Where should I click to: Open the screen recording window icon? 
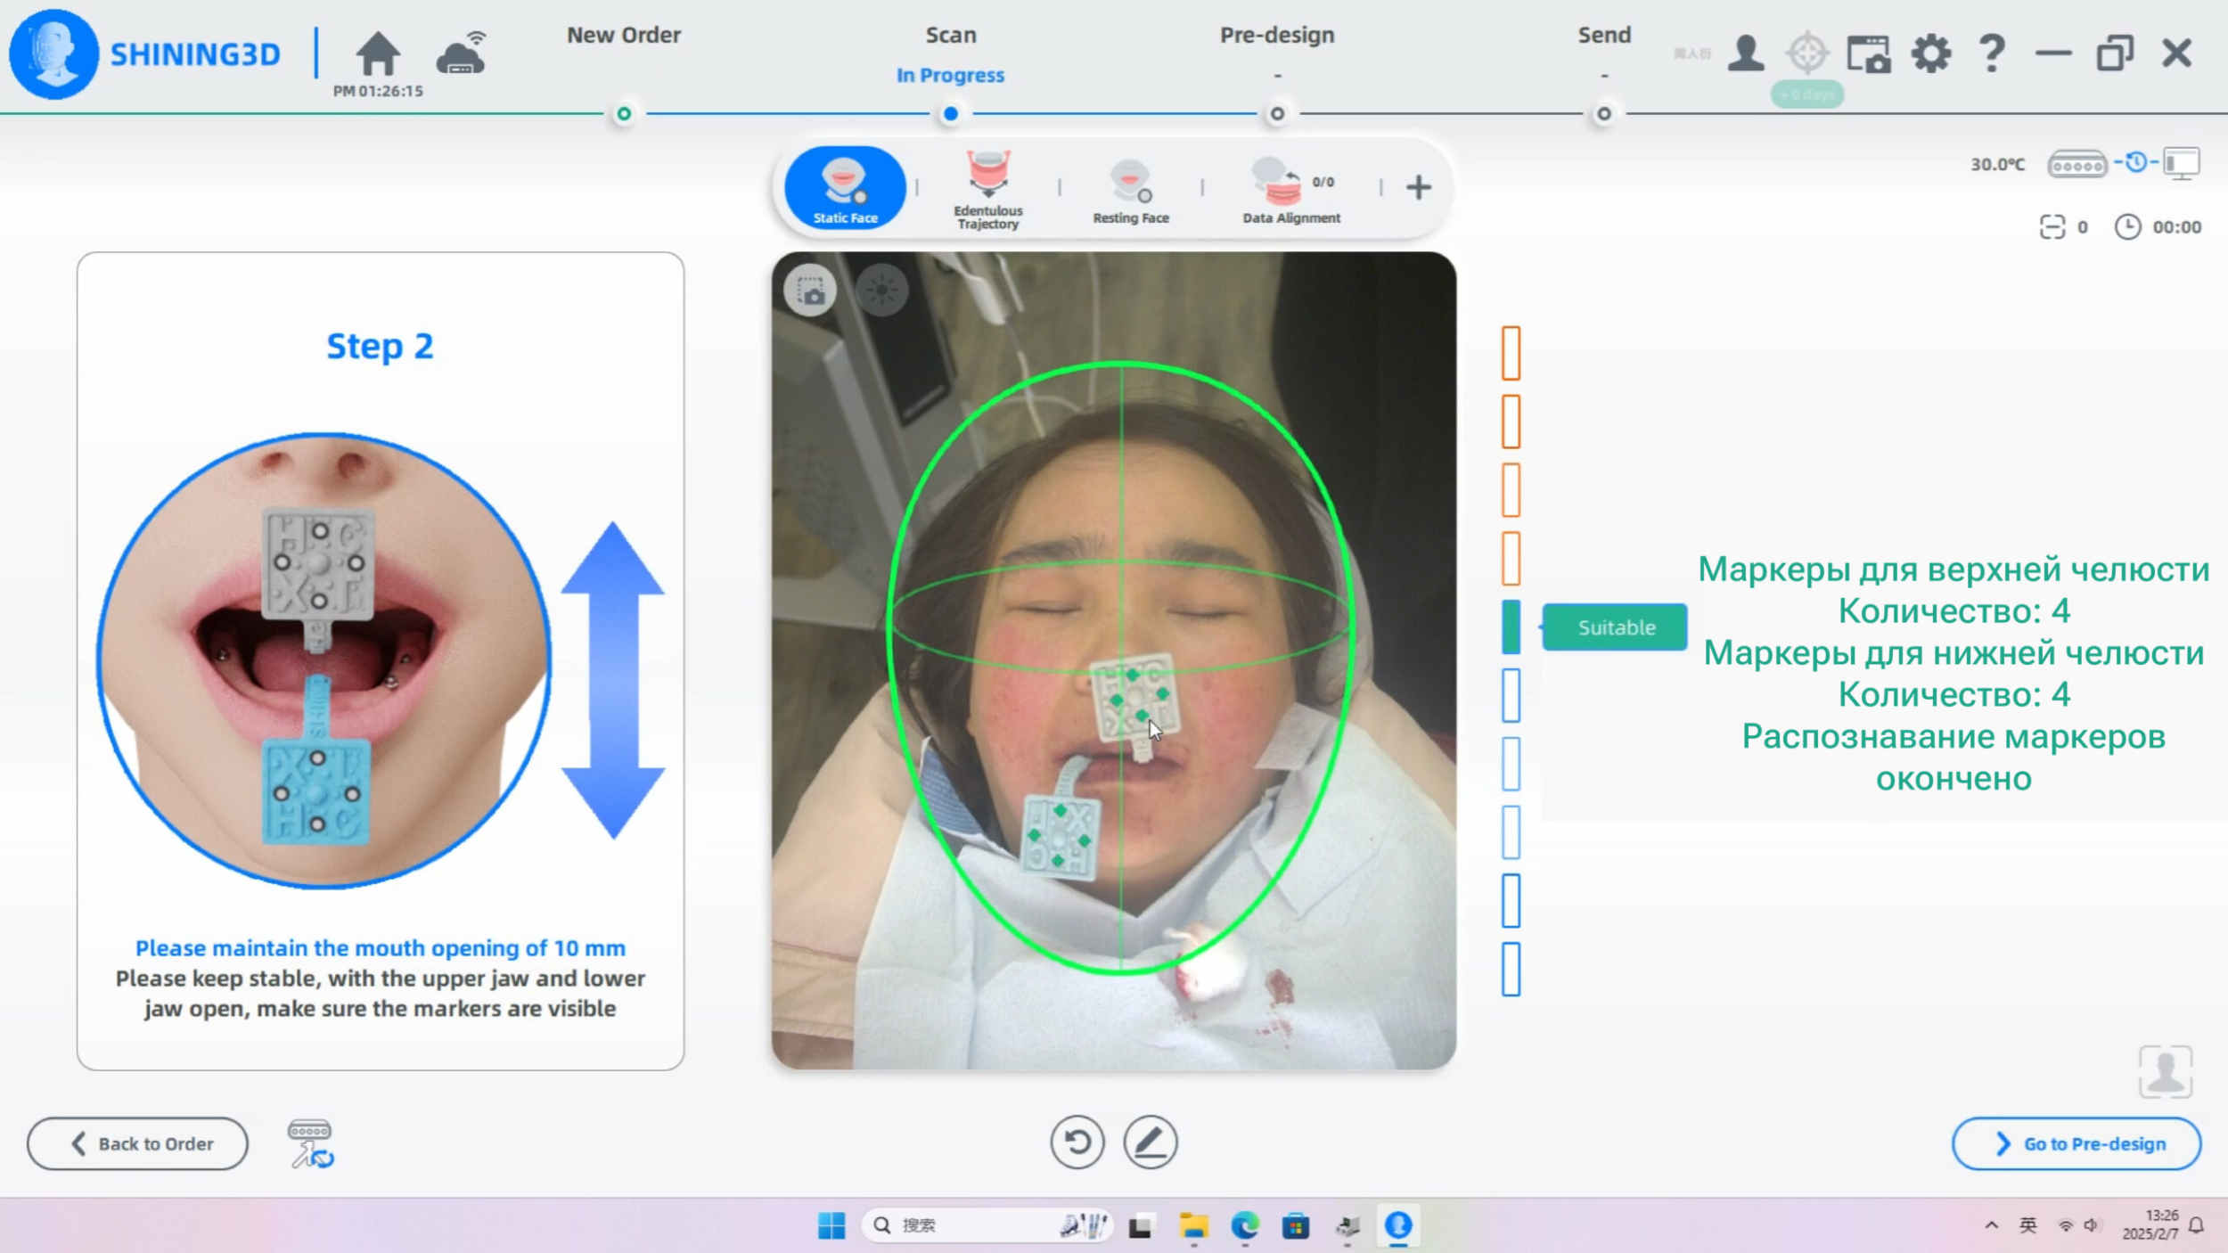point(1868,53)
